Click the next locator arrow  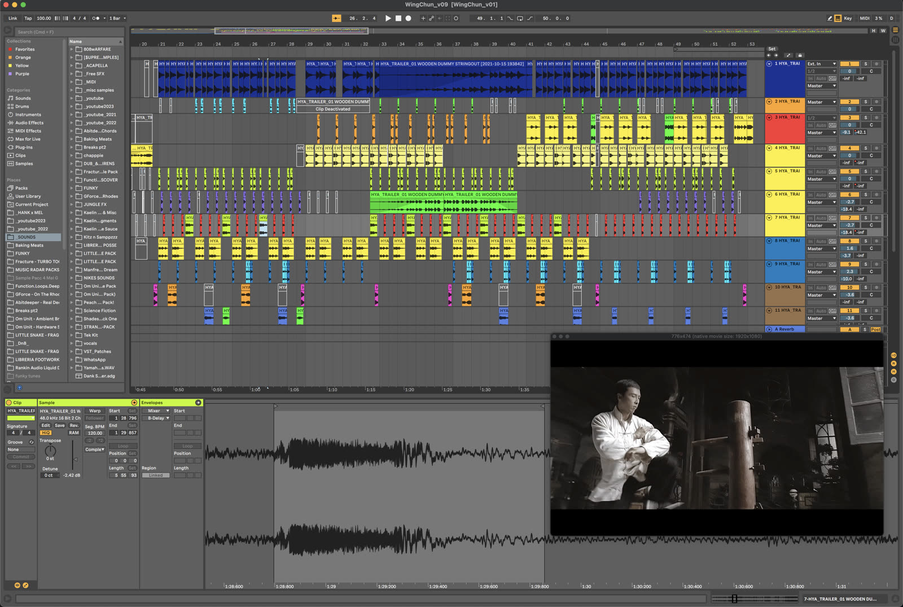tap(776, 55)
